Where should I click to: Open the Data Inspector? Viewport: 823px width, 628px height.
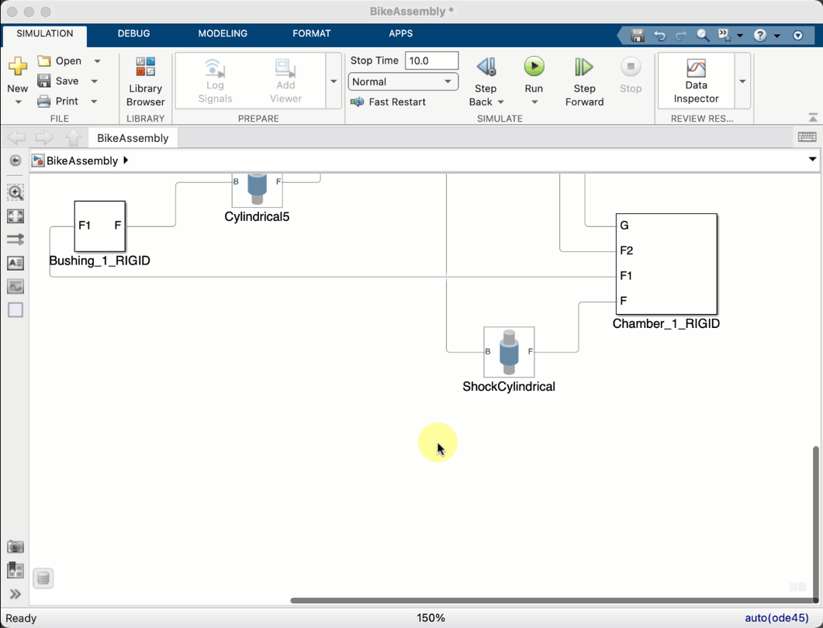[x=696, y=78]
